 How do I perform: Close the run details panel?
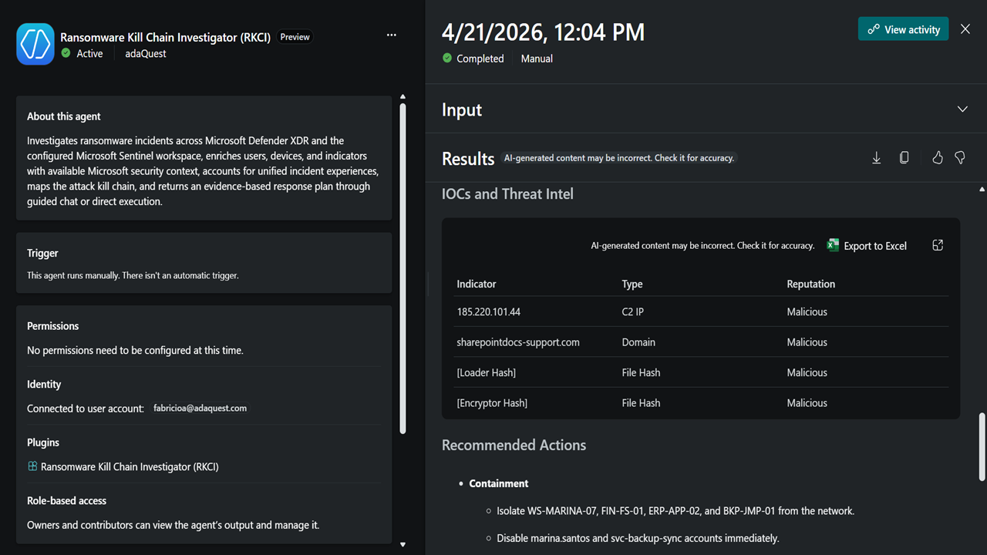(x=965, y=29)
